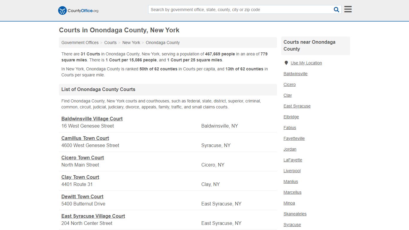Select Baldwinsville in nearby courts sidebar
The image size is (409, 230).
click(296, 74)
